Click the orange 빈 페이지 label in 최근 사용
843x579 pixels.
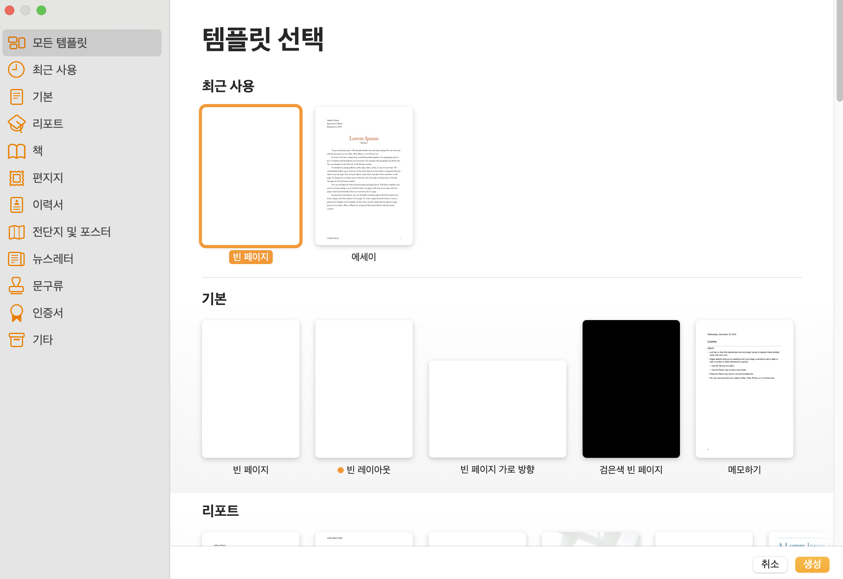coord(251,257)
